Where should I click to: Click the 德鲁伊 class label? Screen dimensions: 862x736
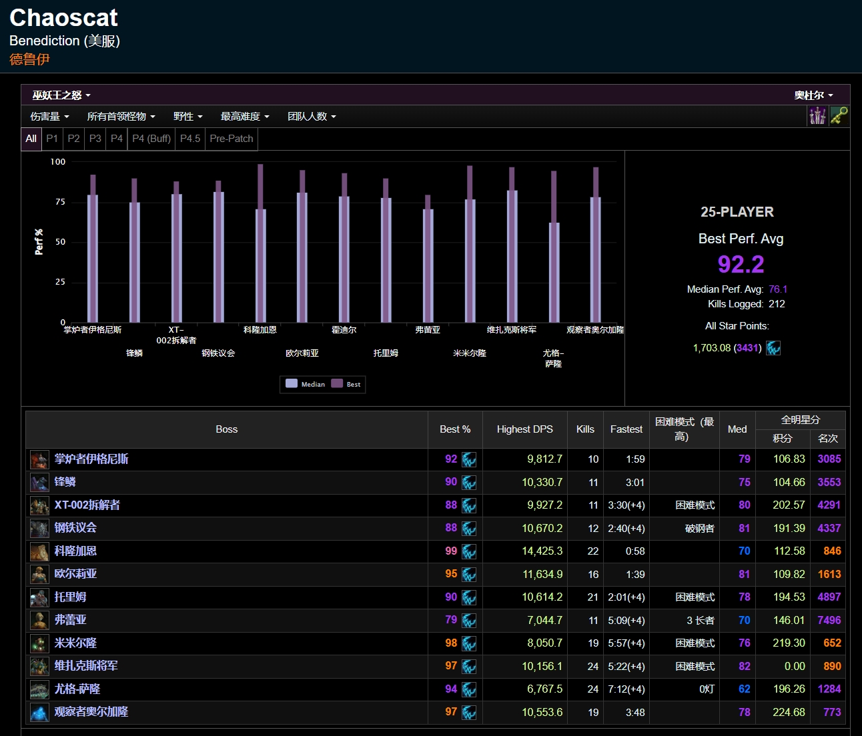[x=29, y=59]
